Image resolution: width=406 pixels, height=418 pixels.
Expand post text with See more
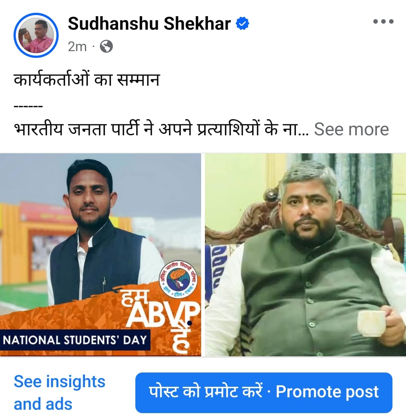tap(351, 129)
